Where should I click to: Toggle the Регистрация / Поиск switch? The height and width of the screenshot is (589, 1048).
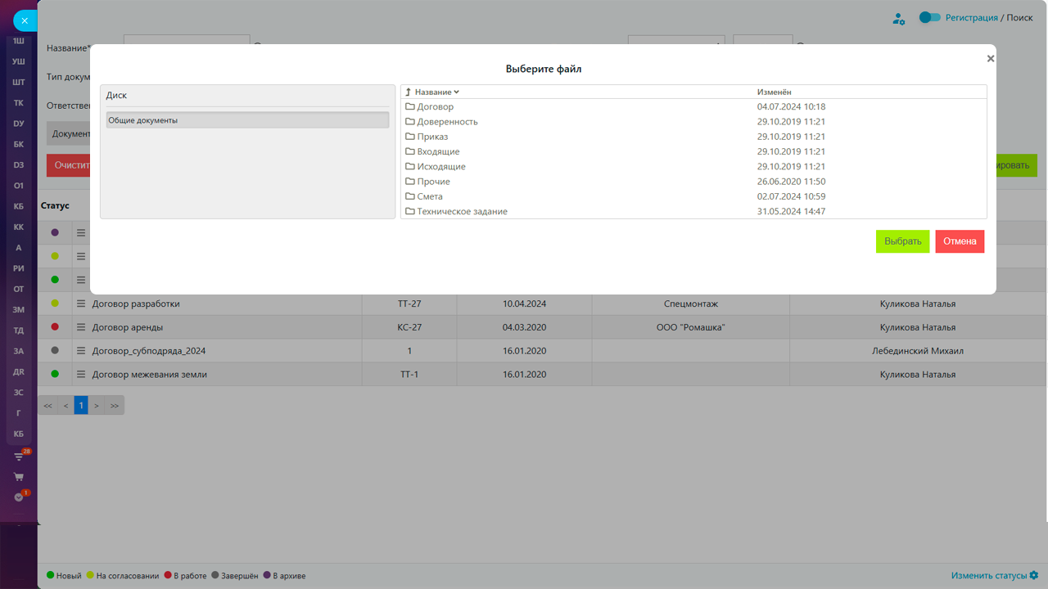tap(929, 17)
